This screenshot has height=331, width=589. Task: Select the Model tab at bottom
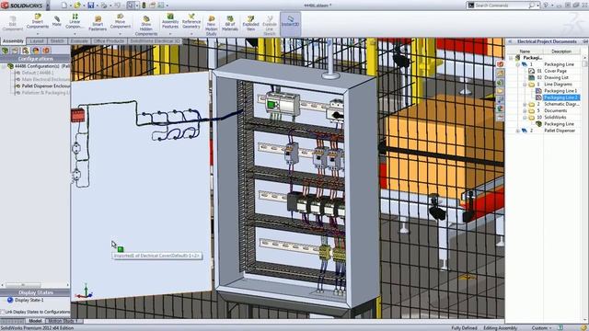pos(35,321)
